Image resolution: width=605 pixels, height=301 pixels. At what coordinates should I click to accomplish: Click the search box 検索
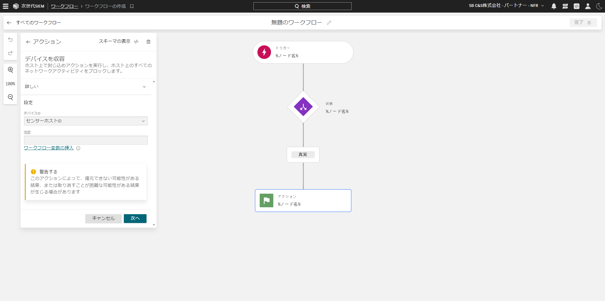[302, 6]
